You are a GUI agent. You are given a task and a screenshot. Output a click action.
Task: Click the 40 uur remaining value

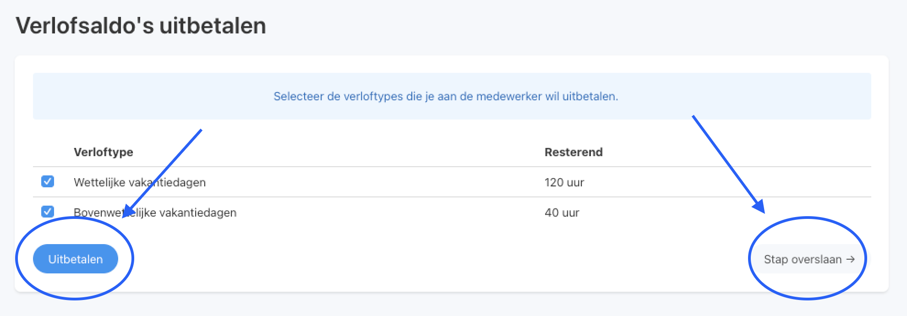coord(562,212)
